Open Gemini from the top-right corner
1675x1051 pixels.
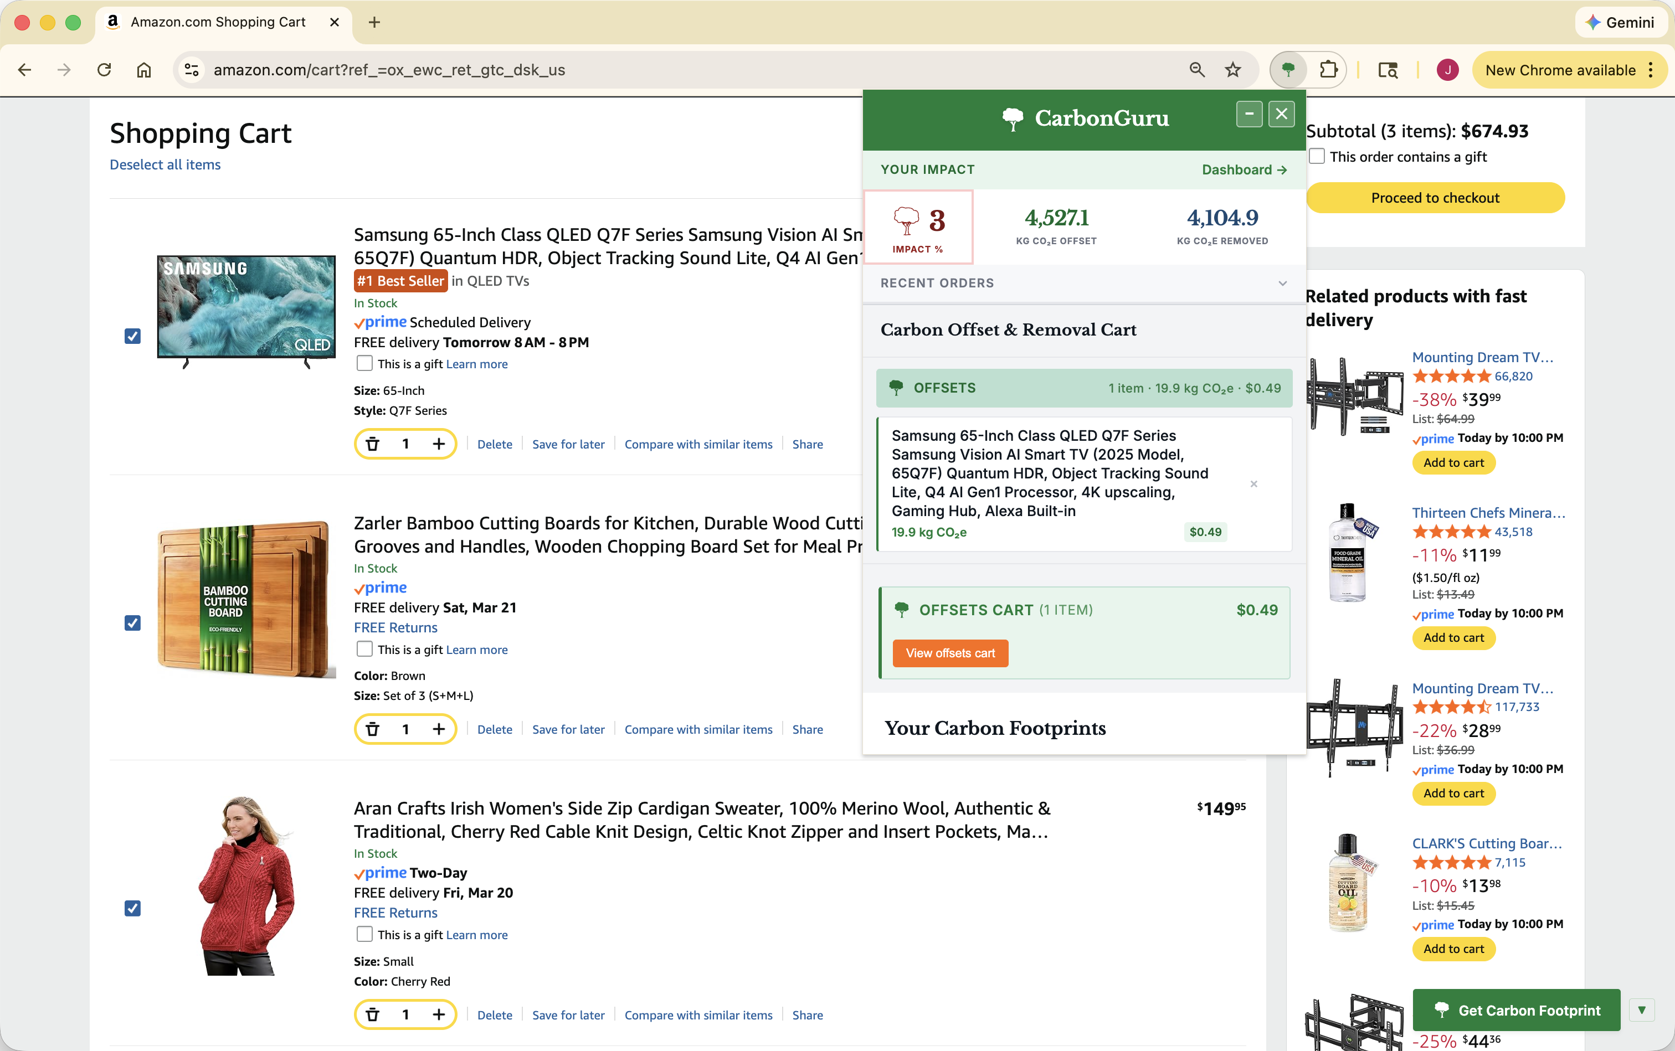click(x=1621, y=22)
